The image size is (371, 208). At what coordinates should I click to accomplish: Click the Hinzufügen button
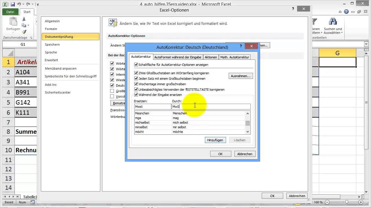[215, 140]
